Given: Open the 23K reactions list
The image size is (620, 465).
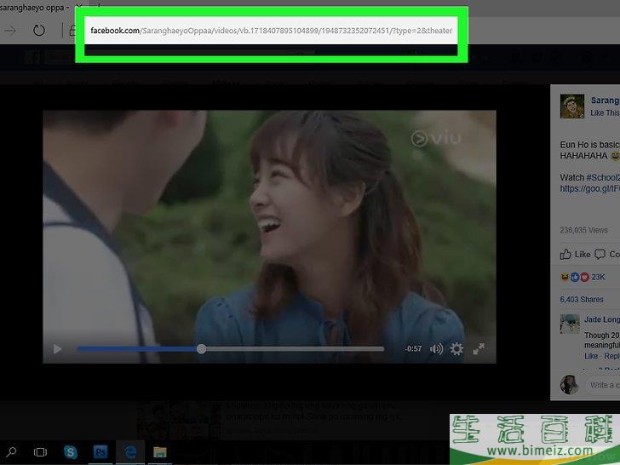Looking at the screenshot, I should click(583, 277).
